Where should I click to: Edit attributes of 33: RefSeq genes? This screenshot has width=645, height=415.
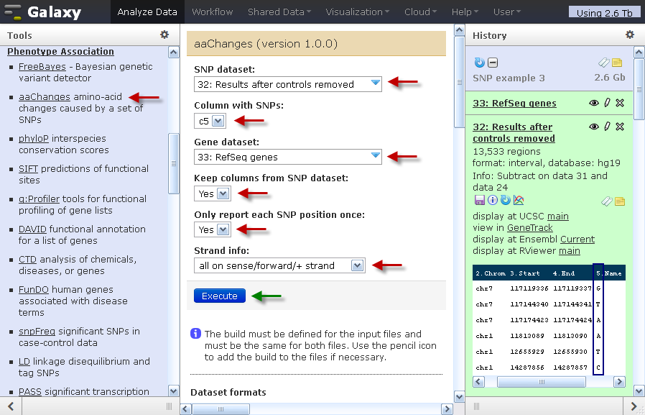607,103
